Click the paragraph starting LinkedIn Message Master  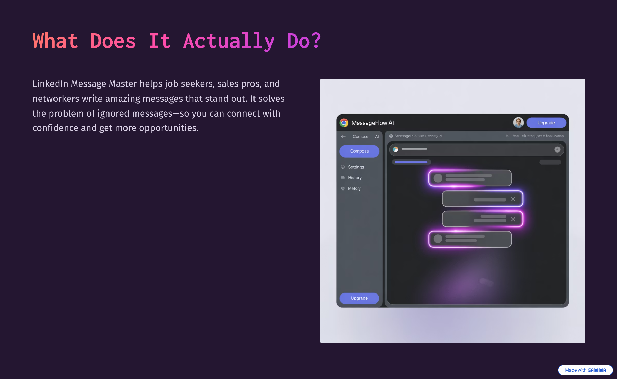pyautogui.click(x=159, y=106)
